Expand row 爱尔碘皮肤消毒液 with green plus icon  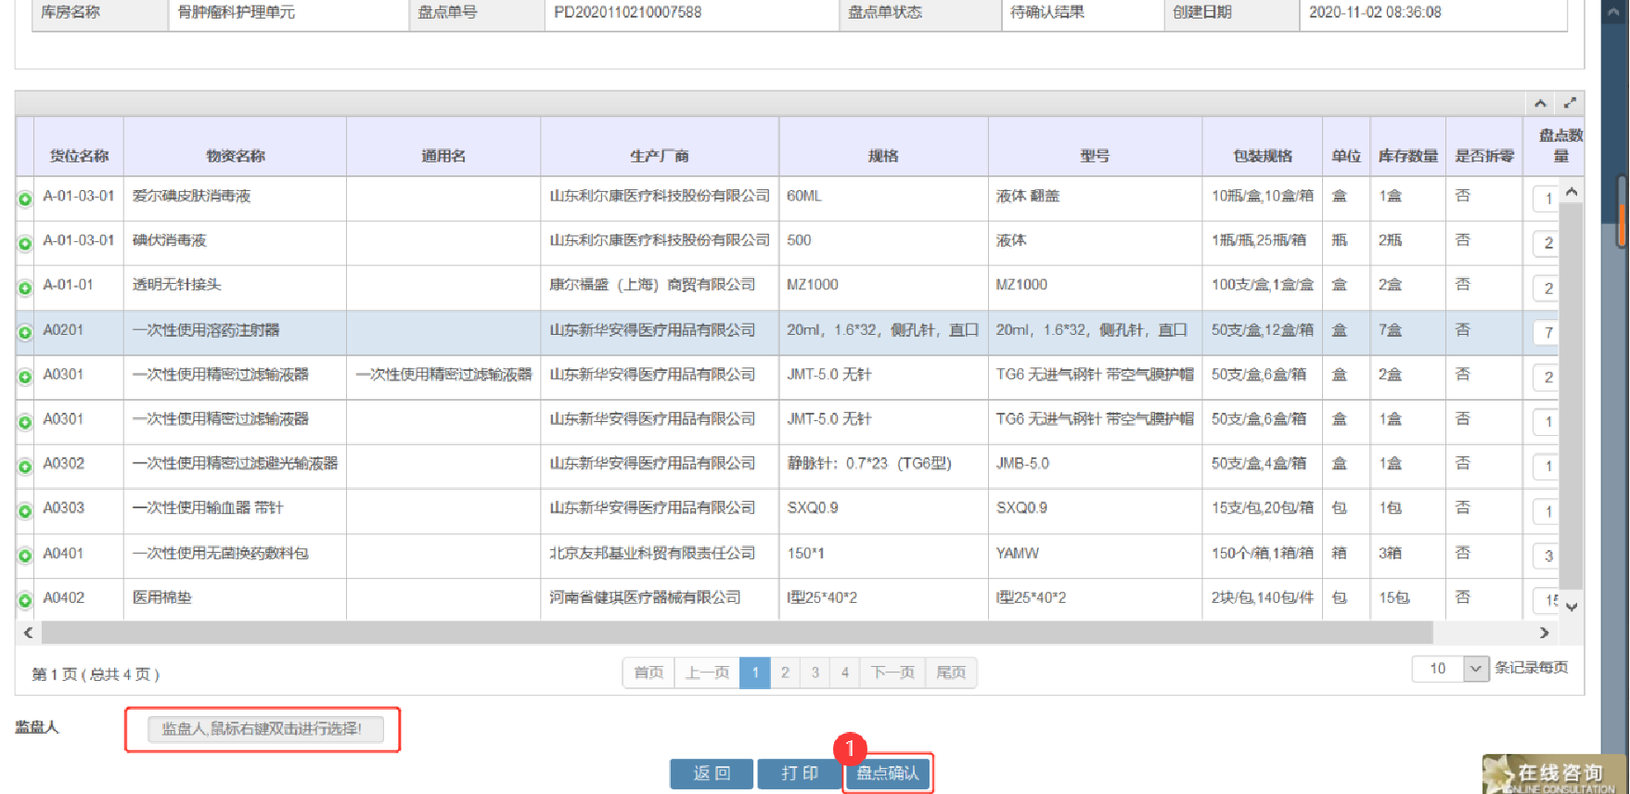[25, 199]
